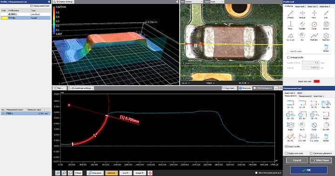
Task: Select measurement row No. 1 in list
Action: click(x=26, y=113)
